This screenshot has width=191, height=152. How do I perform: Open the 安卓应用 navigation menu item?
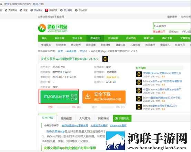coord(95,38)
